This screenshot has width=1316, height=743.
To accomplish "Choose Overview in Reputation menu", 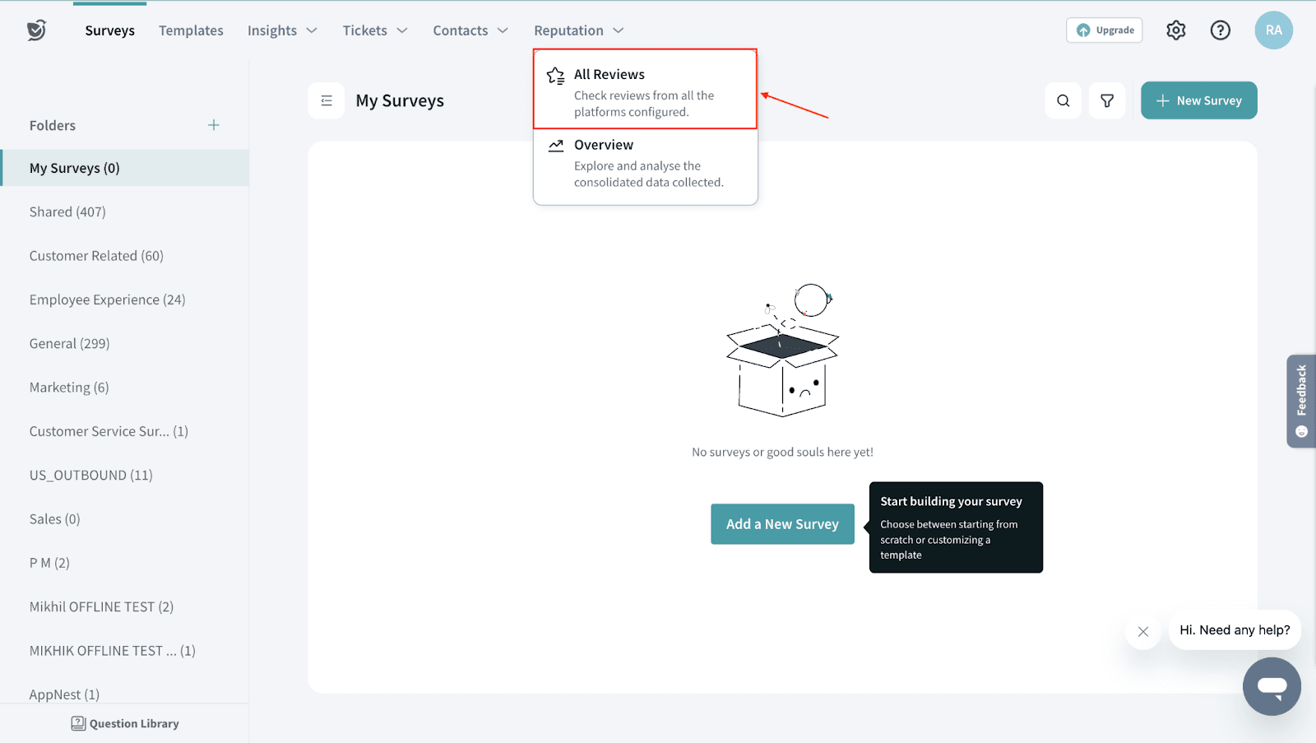I will 644,162.
